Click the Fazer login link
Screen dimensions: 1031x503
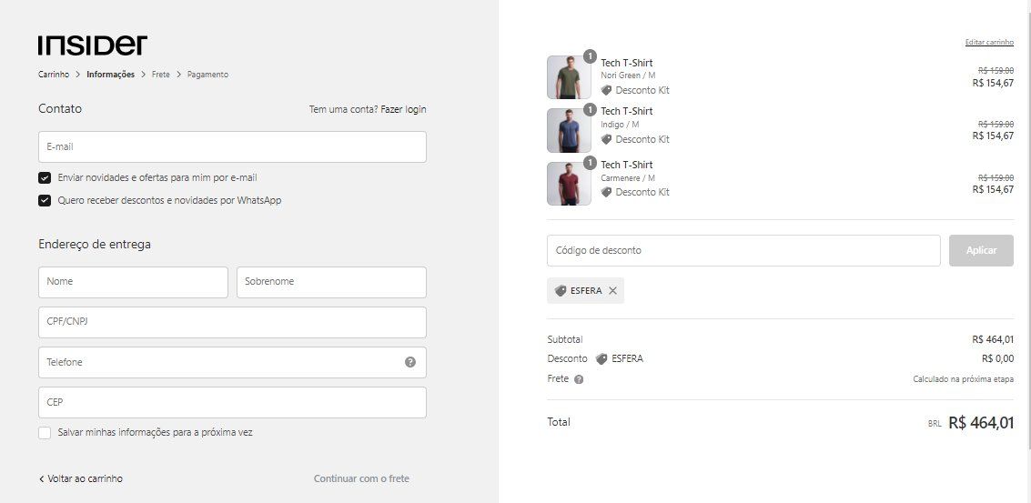403,110
